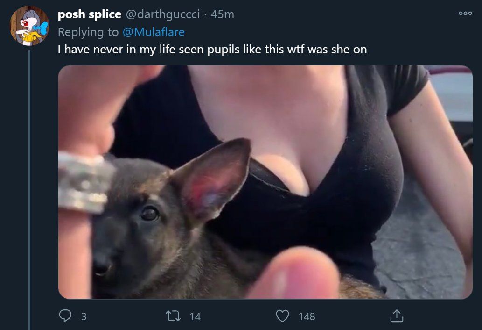
Task: Like the tweet with the heart icon
Action: click(x=282, y=316)
